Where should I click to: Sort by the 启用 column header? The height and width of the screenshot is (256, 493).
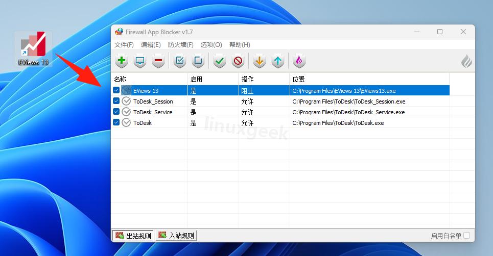point(213,79)
